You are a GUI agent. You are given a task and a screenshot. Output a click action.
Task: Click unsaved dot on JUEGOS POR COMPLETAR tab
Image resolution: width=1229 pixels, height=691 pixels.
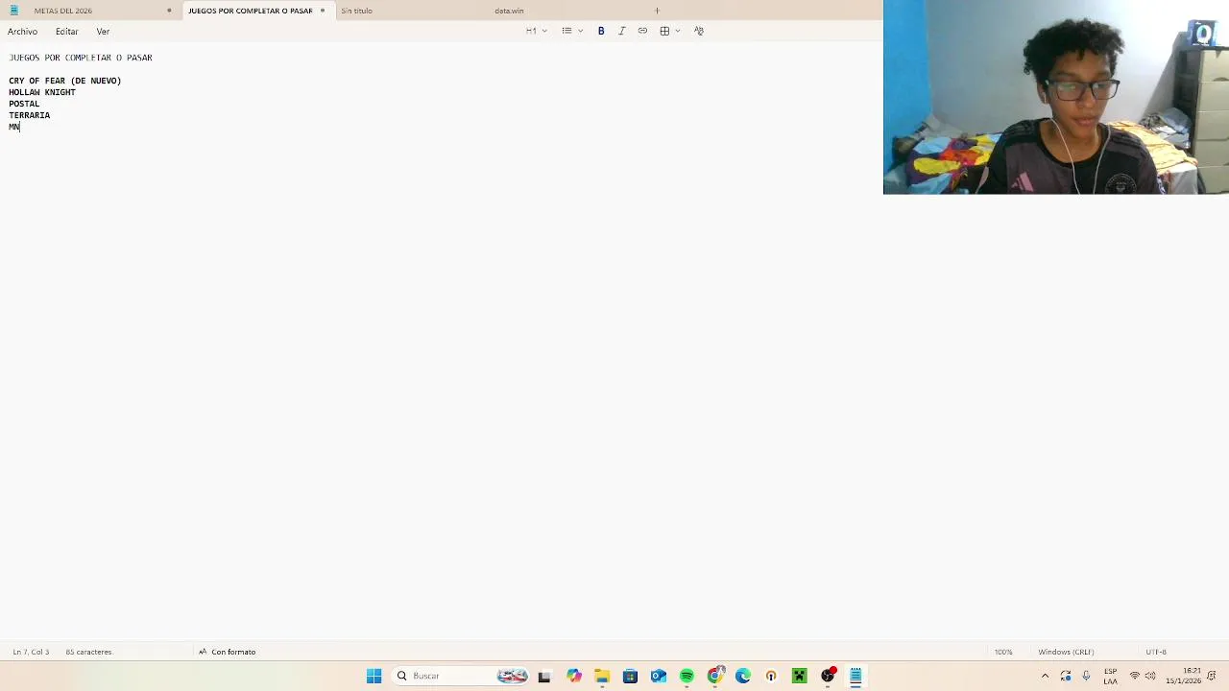point(323,11)
